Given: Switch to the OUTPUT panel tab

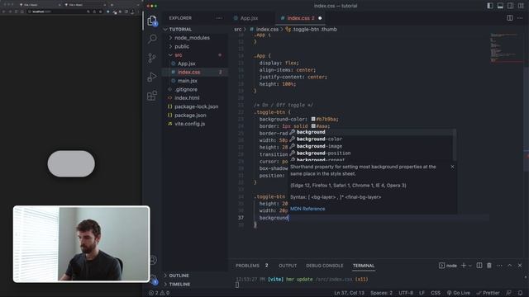Looking at the screenshot, I should (x=288, y=266).
